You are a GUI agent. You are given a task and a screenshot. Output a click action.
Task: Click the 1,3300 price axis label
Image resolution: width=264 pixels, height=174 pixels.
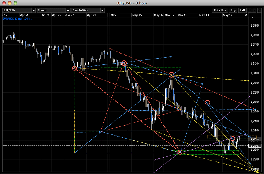tap(254, 54)
